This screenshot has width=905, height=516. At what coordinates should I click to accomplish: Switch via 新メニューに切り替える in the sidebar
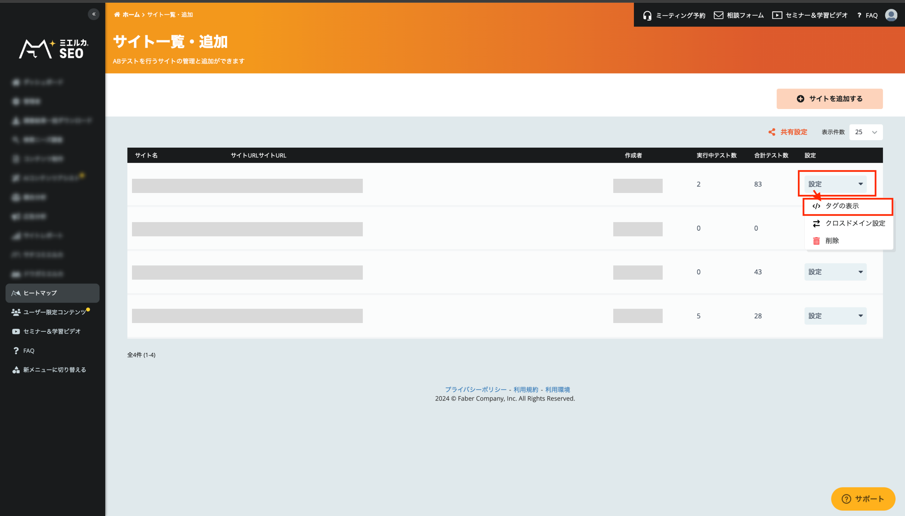54,370
